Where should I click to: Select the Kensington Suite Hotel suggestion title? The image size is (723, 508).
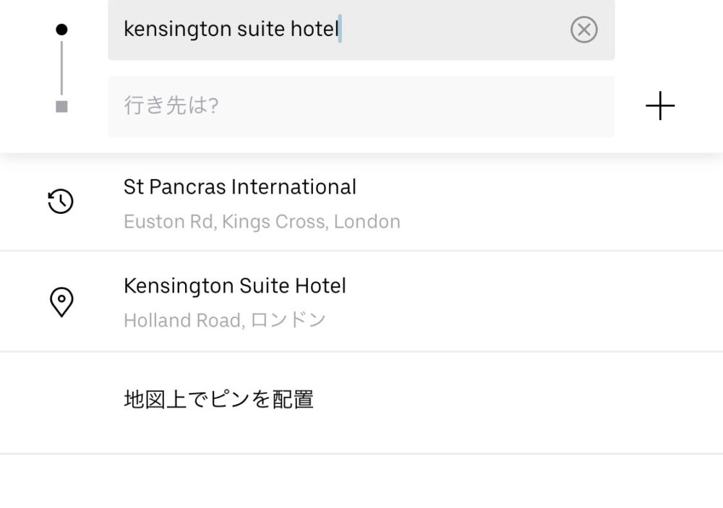[x=234, y=286]
